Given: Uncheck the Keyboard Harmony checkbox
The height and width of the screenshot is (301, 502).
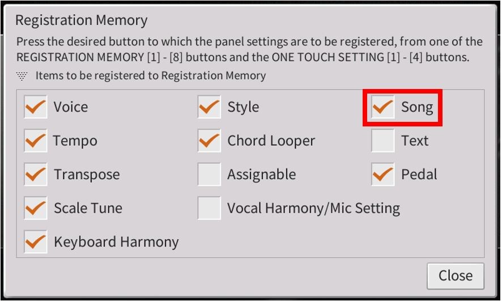Looking at the screenshot, I should coord(35,242).
